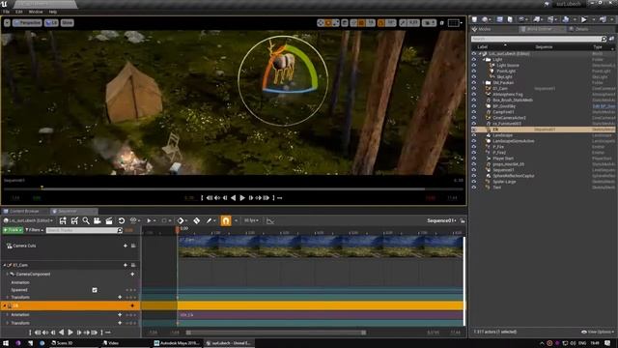The width and height of the screenshot is (618, 348).
Task: Open the playback options dropdown in Sequencer toolbar
Action: tap(151, 221)
